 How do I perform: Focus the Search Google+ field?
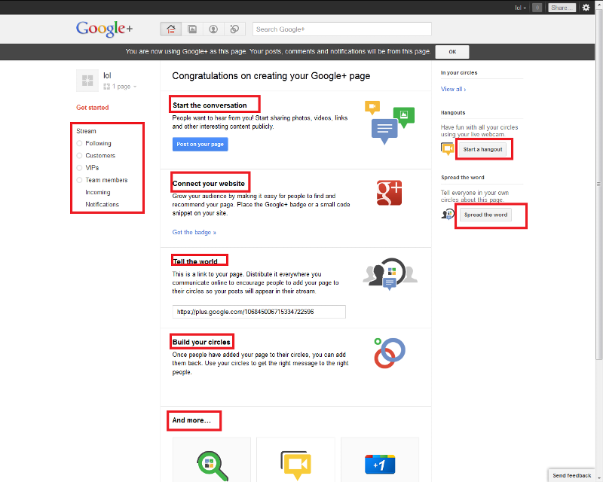pyautogui.click(x=342, y=29)
